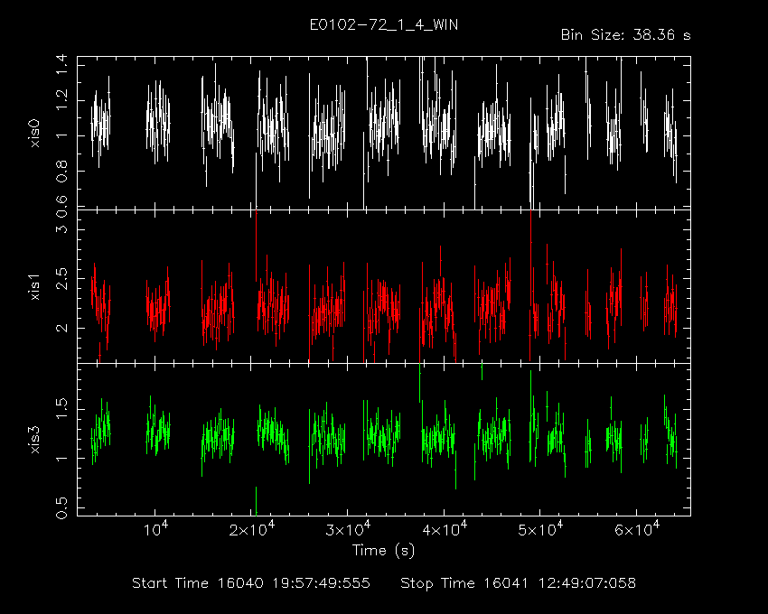Viewport: 768px width, 614px height.
Task: Click the 2 tick label on xis1 axis
Action: (x=61, y=328)
